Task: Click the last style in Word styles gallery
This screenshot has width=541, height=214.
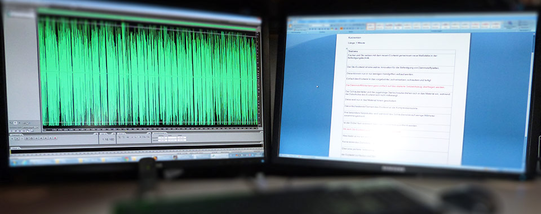Action: [x=496, y=26]
